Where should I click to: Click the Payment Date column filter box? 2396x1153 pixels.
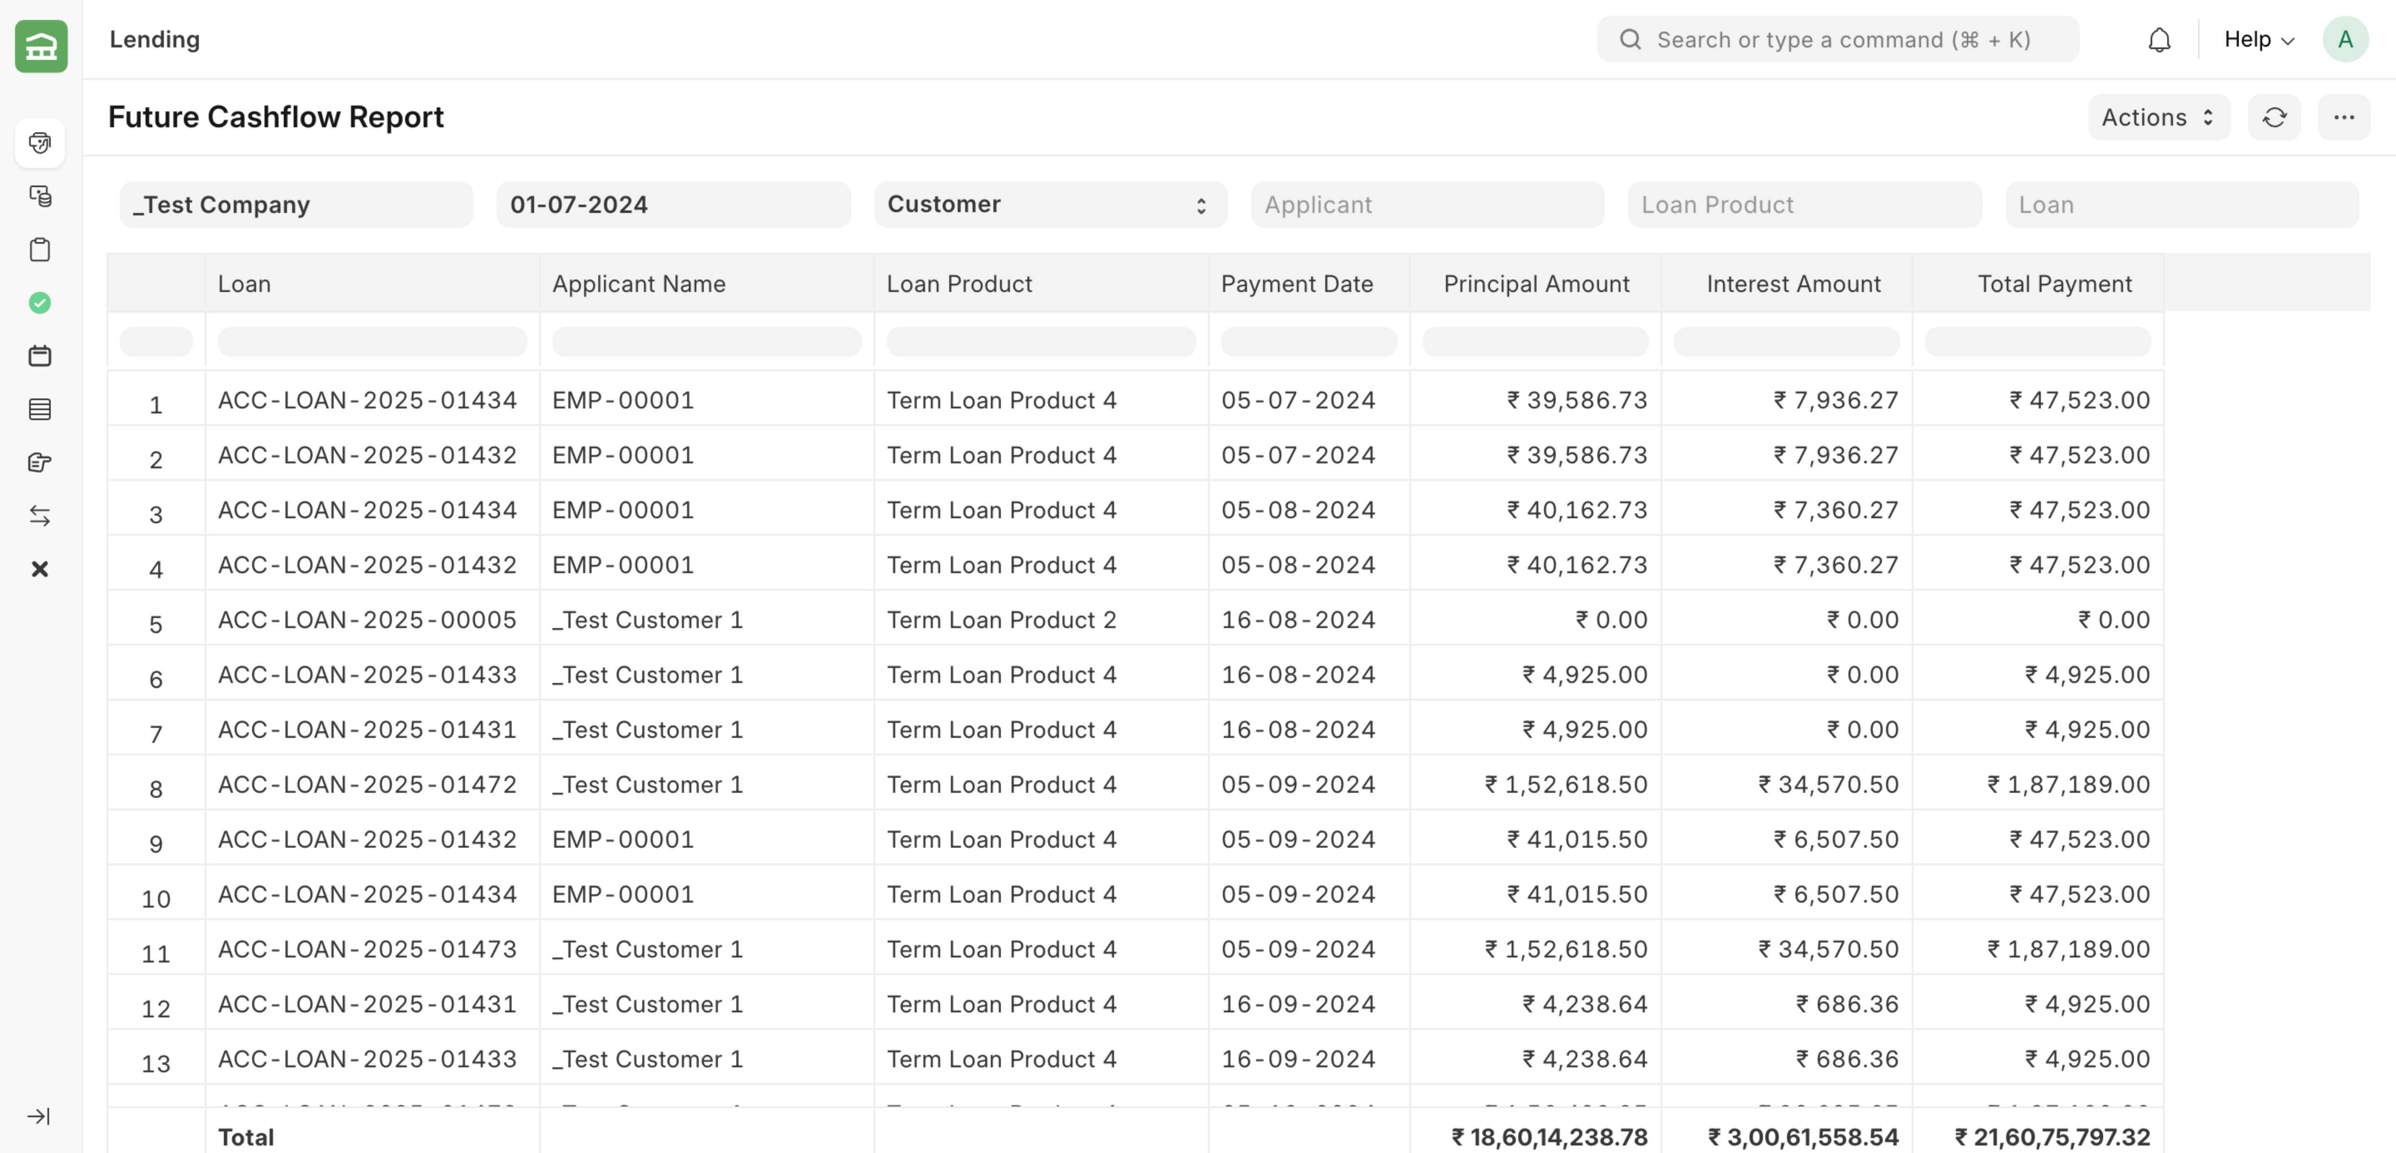pyautogui.click(x=1309, y=341)
